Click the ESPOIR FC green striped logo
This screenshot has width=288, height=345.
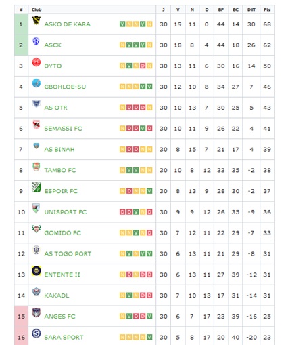tap(36, 187)
